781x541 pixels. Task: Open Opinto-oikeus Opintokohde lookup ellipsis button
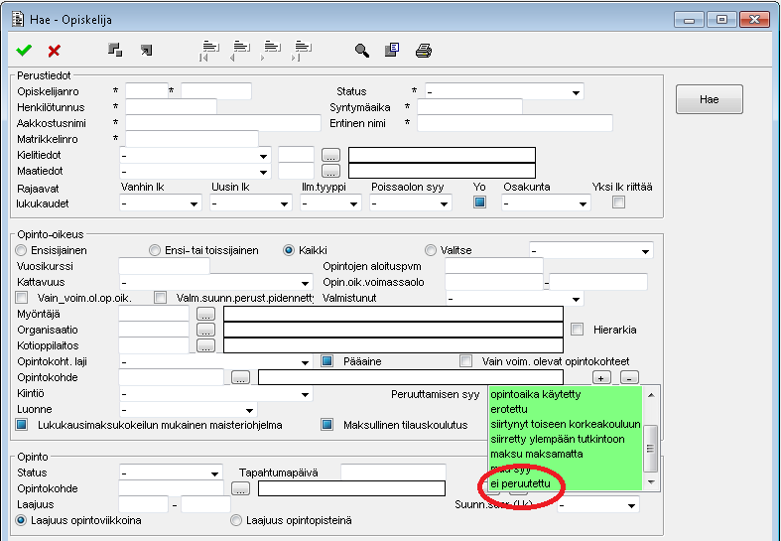coord(240,377)
